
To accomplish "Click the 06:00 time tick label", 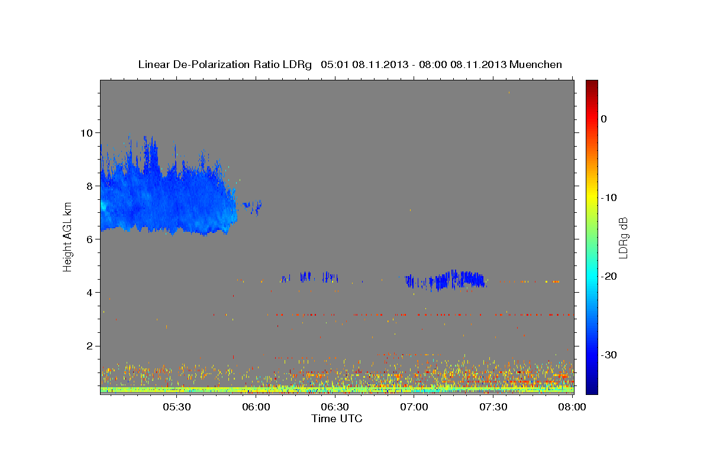I will [x=256, y=407].
